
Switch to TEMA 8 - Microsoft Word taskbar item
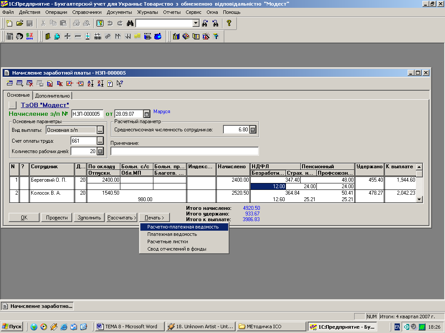point(130,327)
